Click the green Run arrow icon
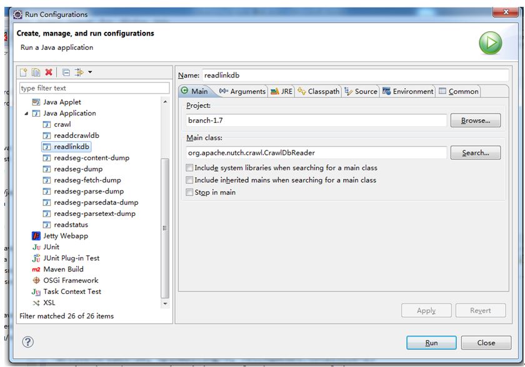 coord(491,42)
